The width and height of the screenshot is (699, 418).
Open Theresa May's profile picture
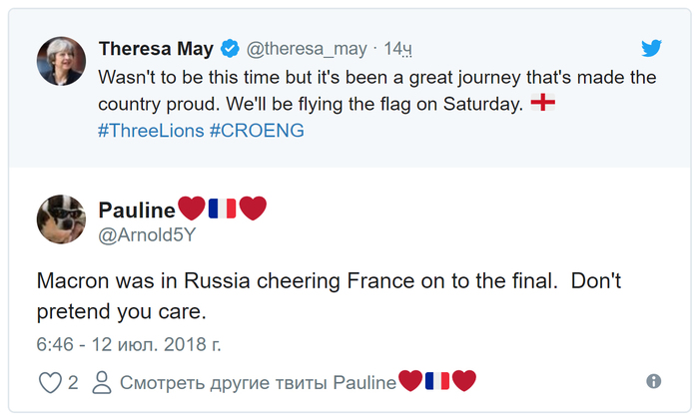click(60, 62)
